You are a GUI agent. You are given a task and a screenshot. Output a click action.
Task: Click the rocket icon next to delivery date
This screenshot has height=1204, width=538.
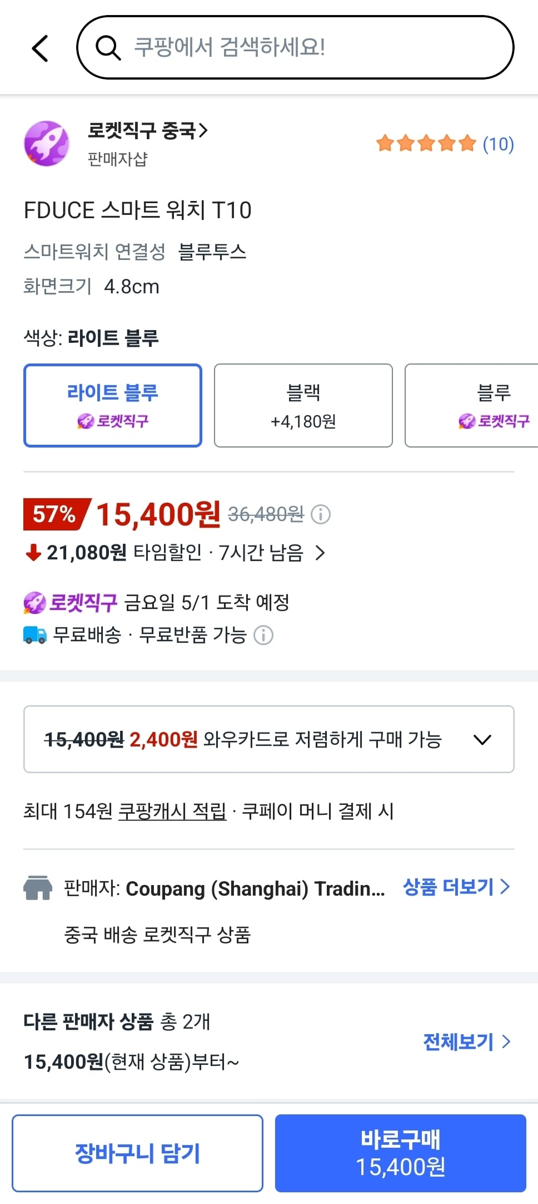click(36, 602)
